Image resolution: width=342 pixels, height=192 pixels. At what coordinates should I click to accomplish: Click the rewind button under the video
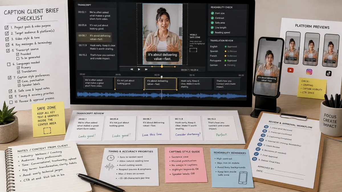click(x=132, y=69)
